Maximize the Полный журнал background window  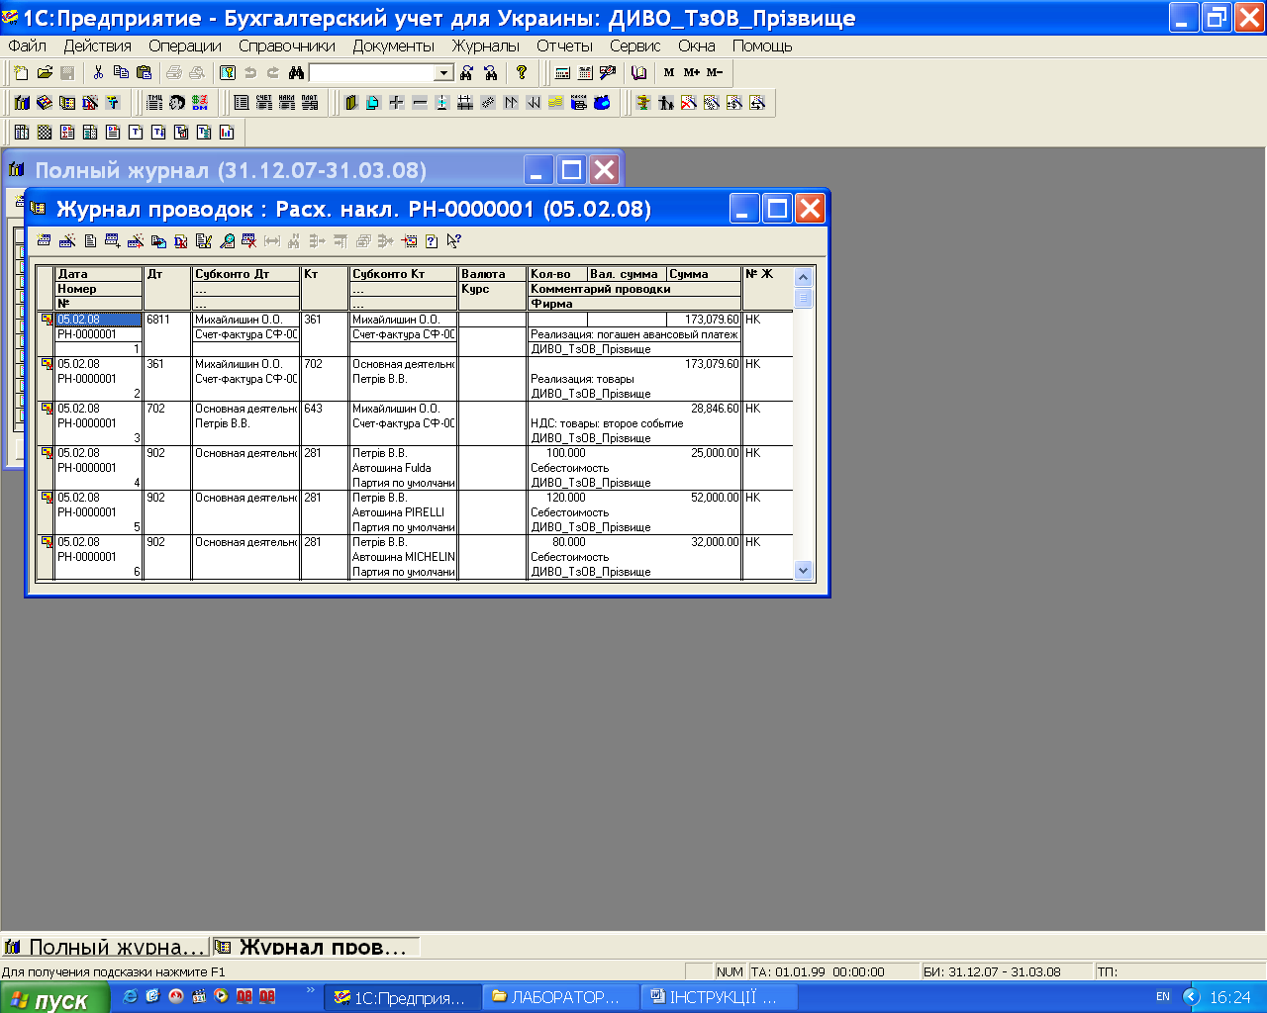click(571, 170)
